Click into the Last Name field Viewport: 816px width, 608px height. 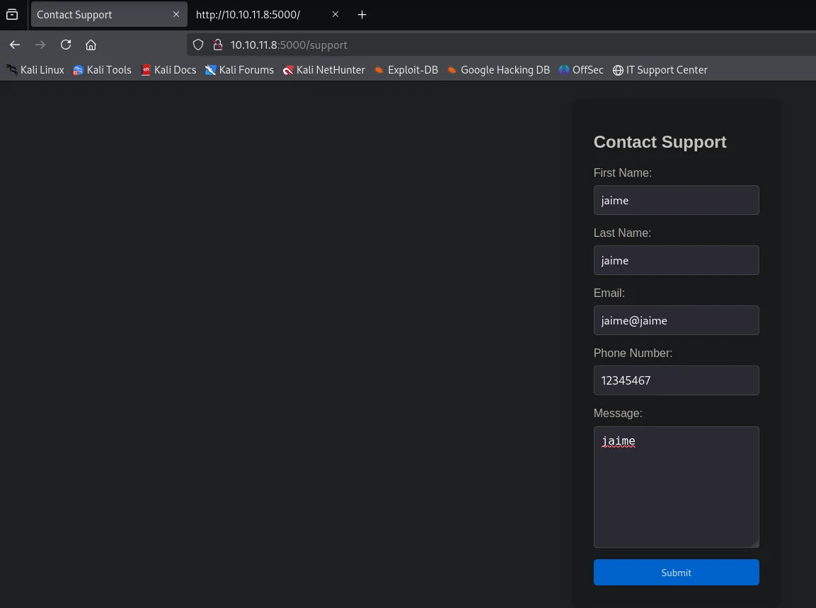coord(676,260)
